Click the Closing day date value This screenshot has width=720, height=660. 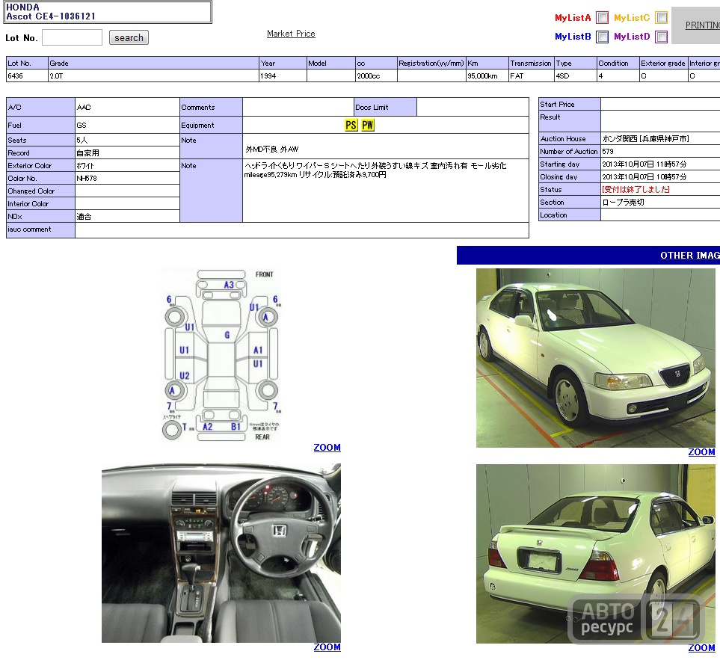(x=644, y=176)
